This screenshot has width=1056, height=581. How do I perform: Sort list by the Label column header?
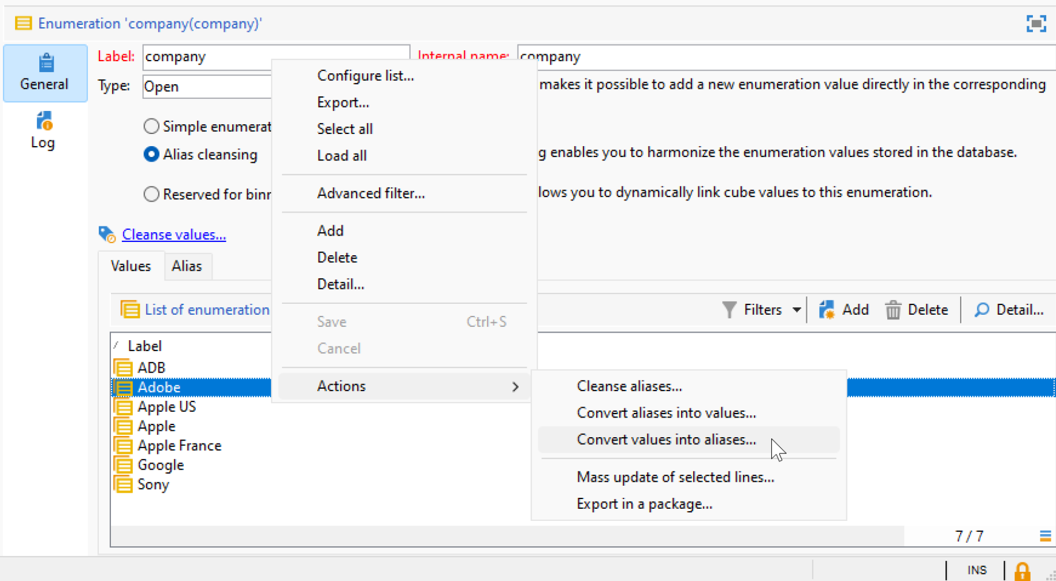click(145, 346)
